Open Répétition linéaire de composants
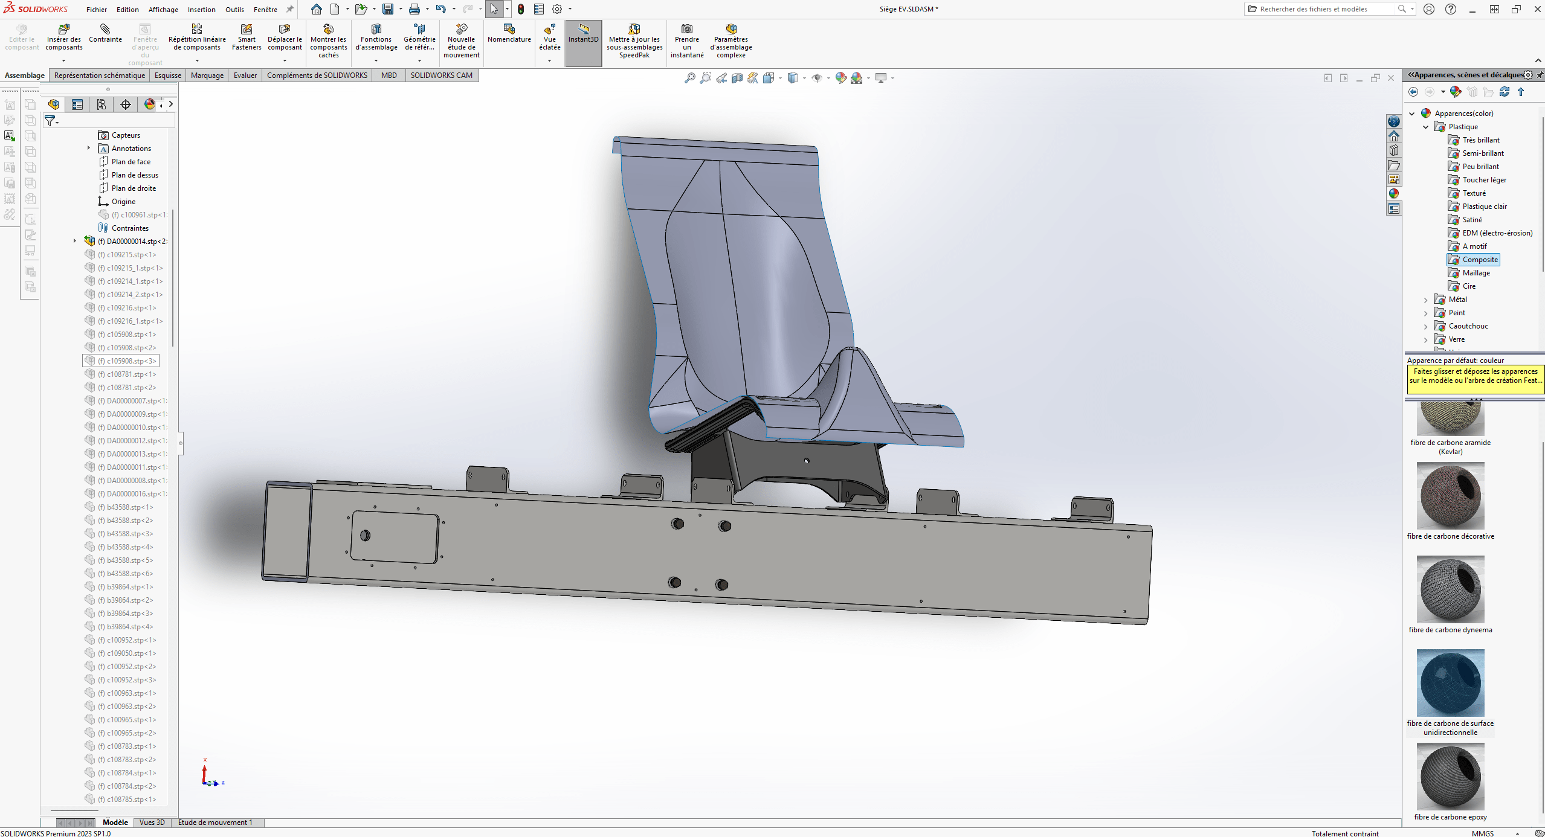The width and height of the screenshot is (1545, 837). (x=197, y=37)
